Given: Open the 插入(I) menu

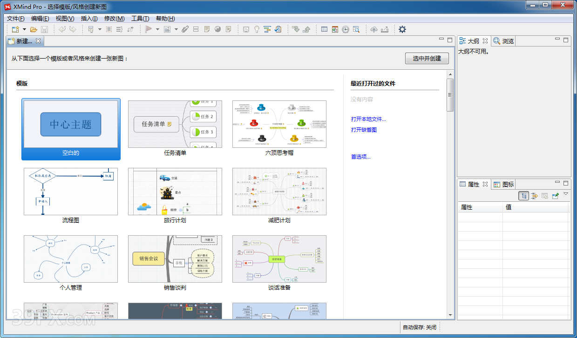Looking at the screenshot, I should click(89, 19).
